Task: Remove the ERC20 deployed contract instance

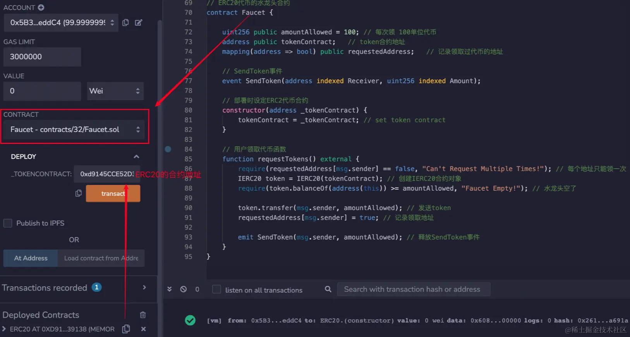Action: point(143,329)
